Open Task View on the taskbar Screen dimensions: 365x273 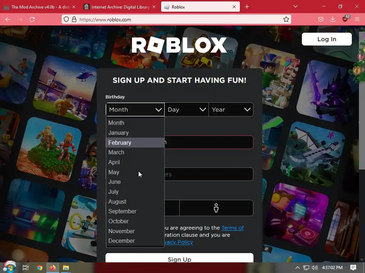click(26, 268)
